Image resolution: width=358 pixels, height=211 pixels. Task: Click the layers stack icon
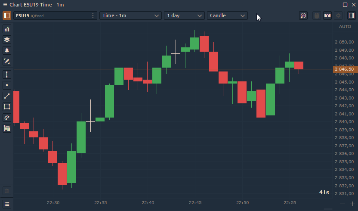(7, 40)
